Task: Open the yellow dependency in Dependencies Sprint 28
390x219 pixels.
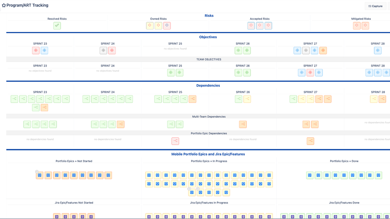Action: (x=374, y=99)
